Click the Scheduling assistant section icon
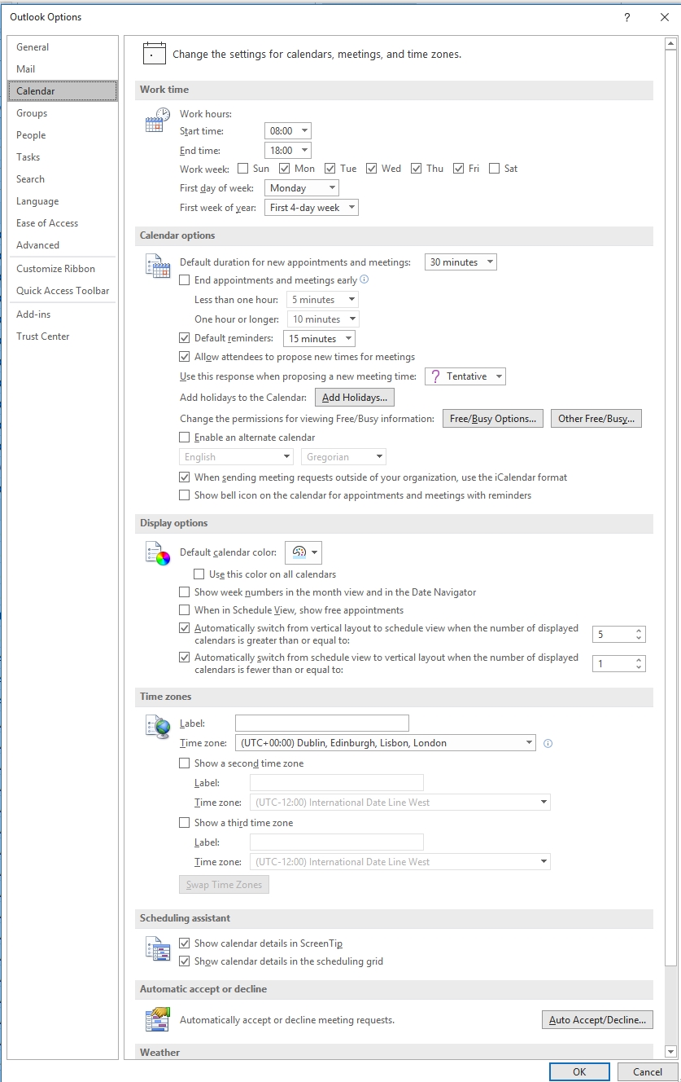 157,948
